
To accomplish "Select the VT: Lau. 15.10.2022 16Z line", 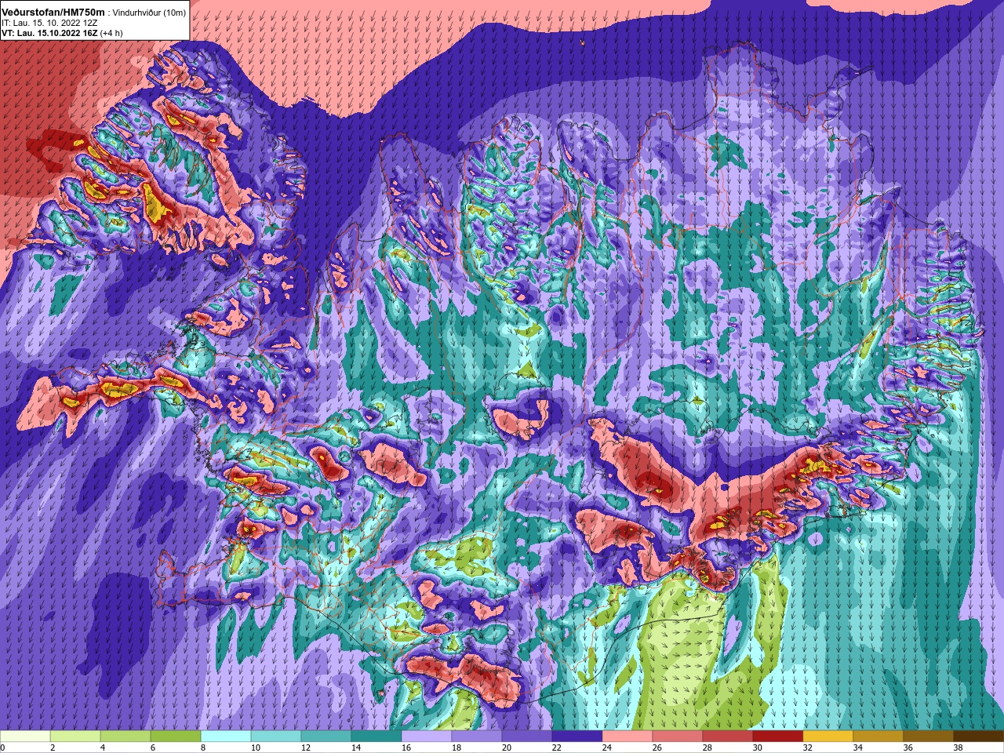I will [51, 33].
